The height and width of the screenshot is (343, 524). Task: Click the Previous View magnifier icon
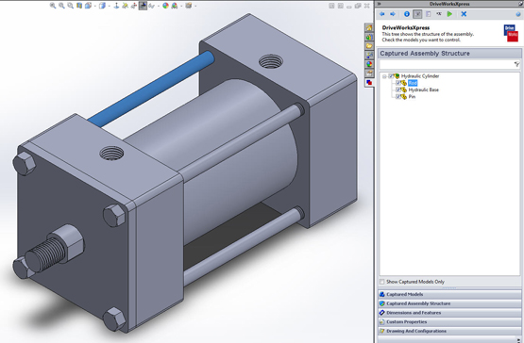click(70, 6)
